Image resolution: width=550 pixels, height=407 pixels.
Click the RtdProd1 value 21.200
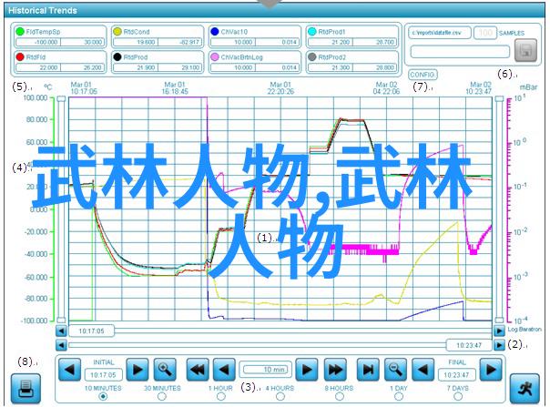pyautogui.click(x=331, y=42)
